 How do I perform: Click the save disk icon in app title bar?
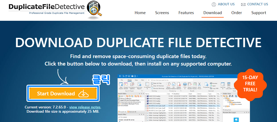[129, 76]
